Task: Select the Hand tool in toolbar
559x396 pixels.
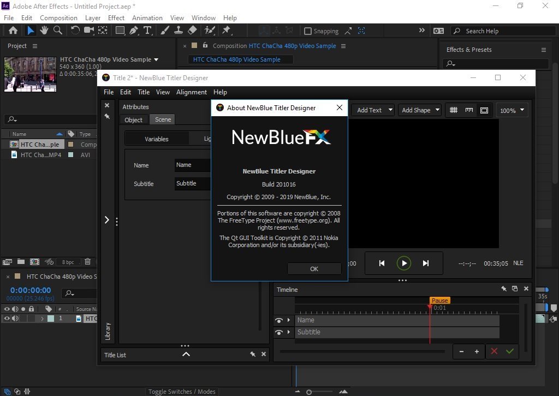Action: coord(44,31)
